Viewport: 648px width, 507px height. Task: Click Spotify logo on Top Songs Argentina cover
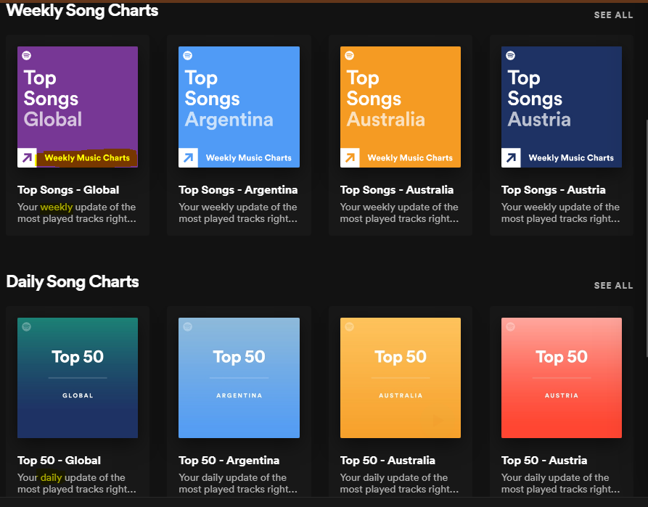tap(188, 55)
